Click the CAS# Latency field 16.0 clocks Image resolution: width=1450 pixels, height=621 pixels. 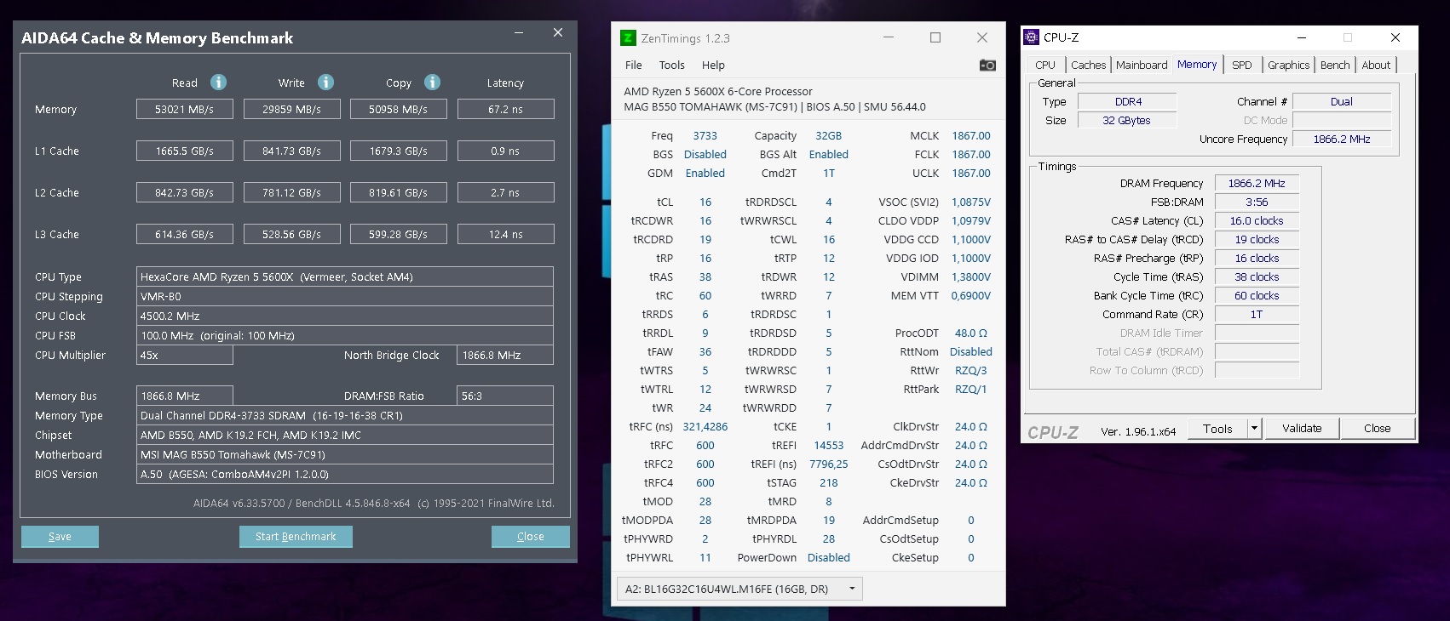pyautogui.click(x=1257, y=220)
